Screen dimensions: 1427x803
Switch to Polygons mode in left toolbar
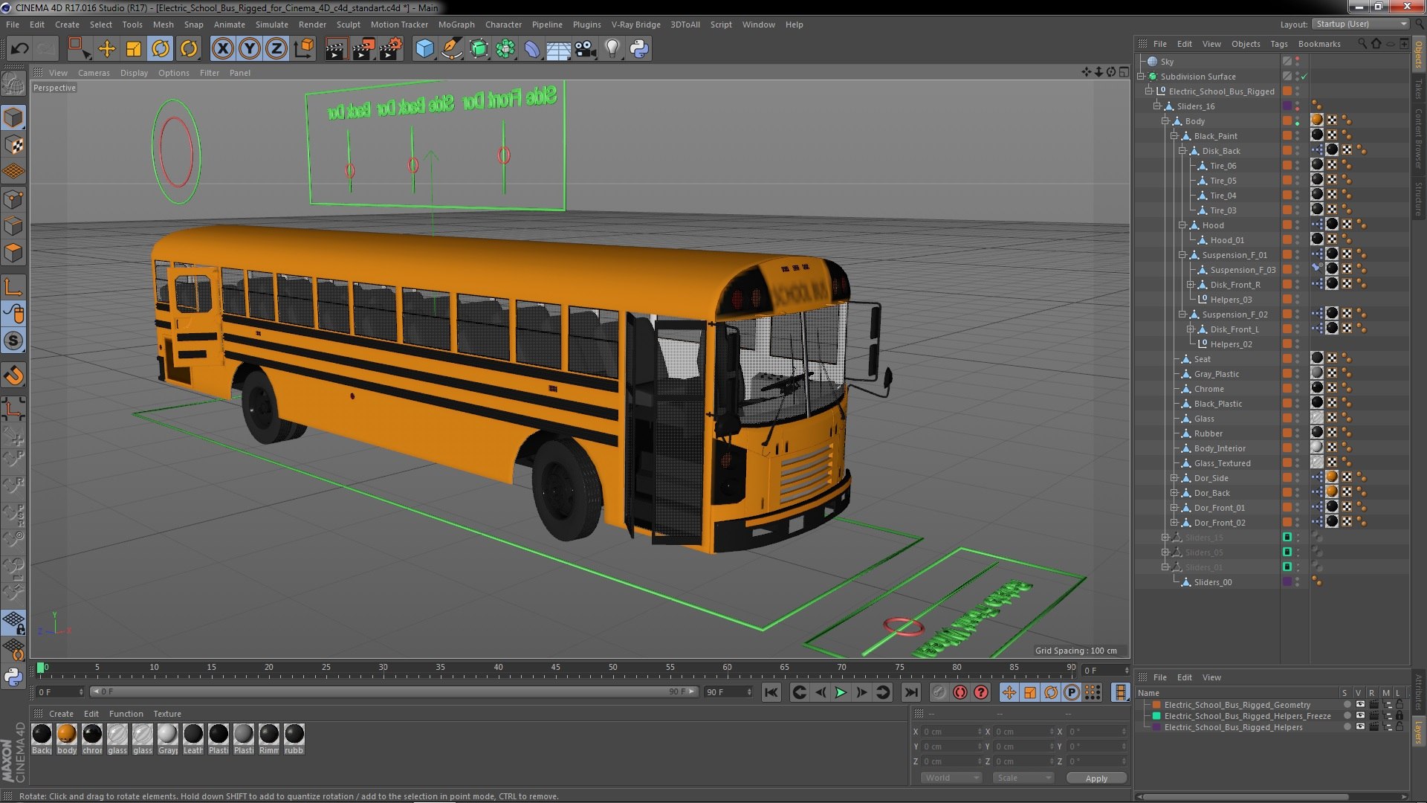pos(13,253)
